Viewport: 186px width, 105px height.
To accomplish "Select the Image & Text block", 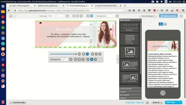I will [129, 65].
